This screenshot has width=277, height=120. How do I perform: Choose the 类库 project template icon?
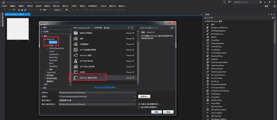[x=76, y=38]
